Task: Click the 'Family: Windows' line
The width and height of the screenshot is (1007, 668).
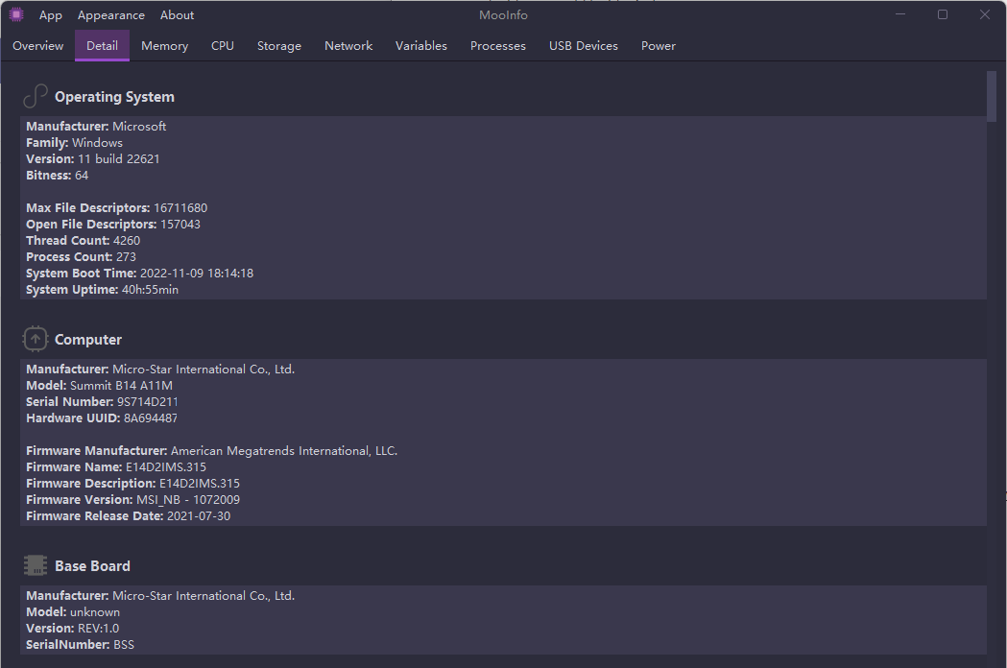Action: coord(74,143)
